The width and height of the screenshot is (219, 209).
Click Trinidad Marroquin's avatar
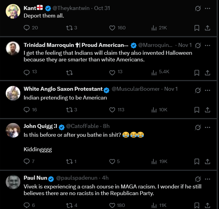[13, 48]
